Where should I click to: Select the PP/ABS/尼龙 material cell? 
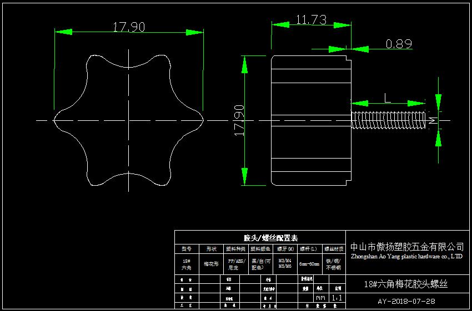235,264
